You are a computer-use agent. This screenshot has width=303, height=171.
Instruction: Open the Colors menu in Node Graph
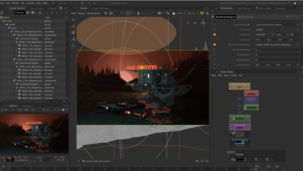(x=234, y=75)
